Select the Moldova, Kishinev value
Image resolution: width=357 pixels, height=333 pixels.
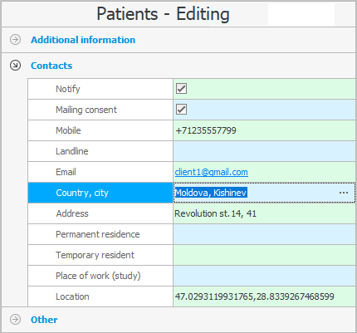click(x=211, y=193)
